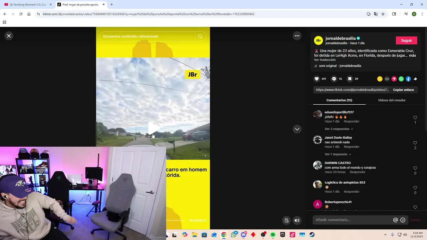Open 'som original - jornaldebrasilia' sound link
Screen dimensions: 427x240
coord(340,66)
